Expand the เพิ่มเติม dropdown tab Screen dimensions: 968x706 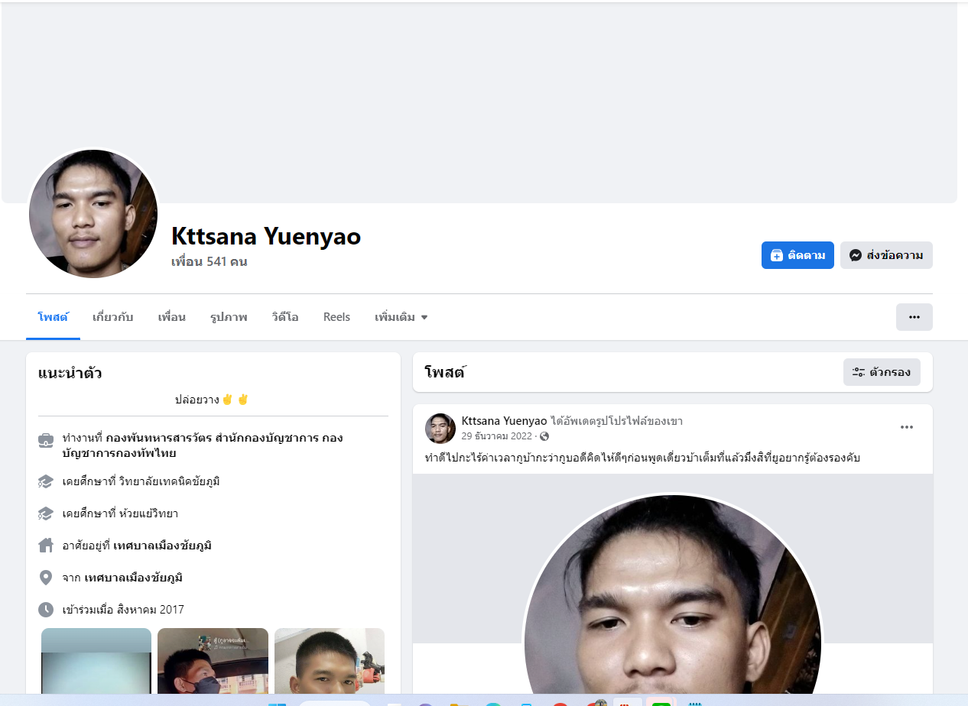click(x=401, y=317)
